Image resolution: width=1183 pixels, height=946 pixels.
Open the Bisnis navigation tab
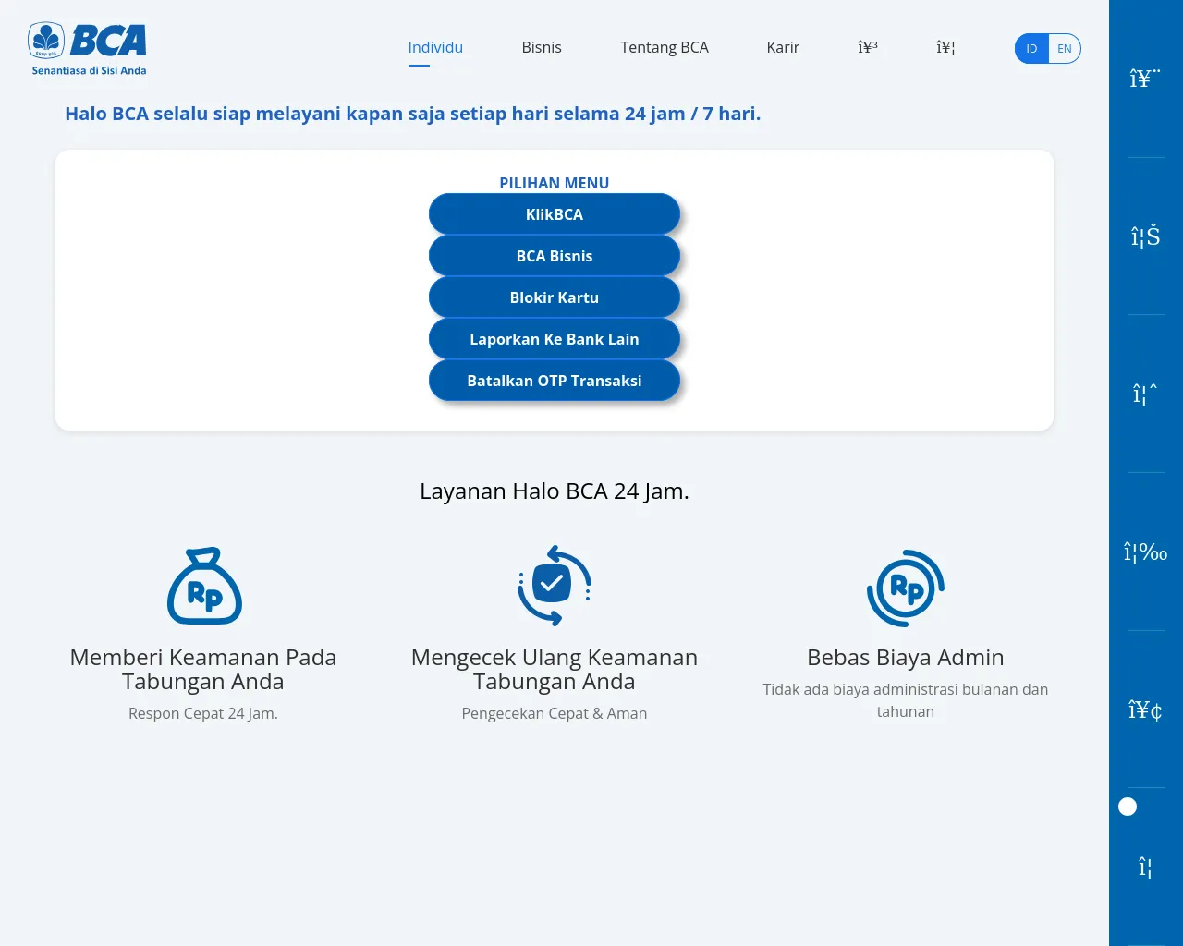pos(542,47)
